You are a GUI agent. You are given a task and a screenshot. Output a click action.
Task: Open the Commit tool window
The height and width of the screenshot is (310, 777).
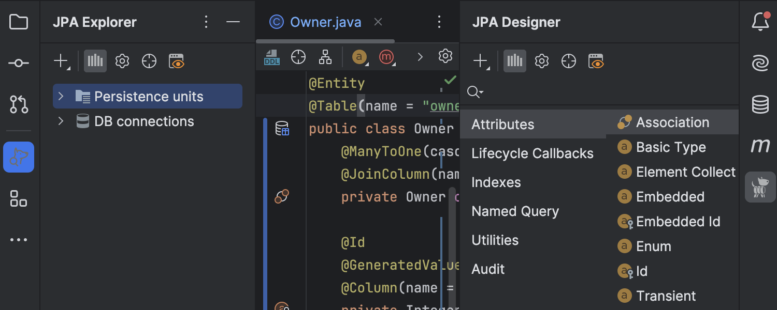19,63
